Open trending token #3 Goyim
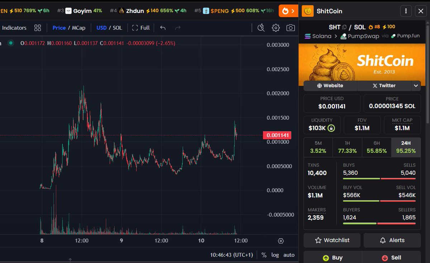The image size is (430, 263). pos(80,11)
